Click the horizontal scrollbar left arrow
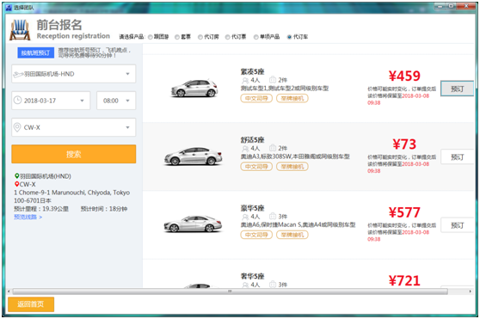 click(9, 291)
